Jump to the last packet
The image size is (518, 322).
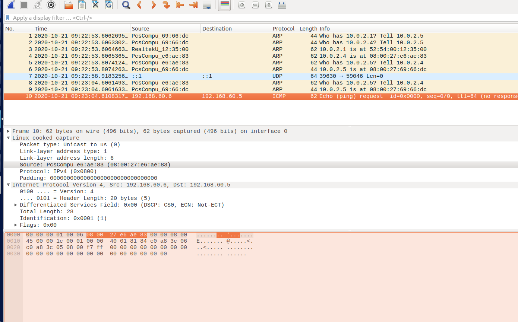click(193, 5)
